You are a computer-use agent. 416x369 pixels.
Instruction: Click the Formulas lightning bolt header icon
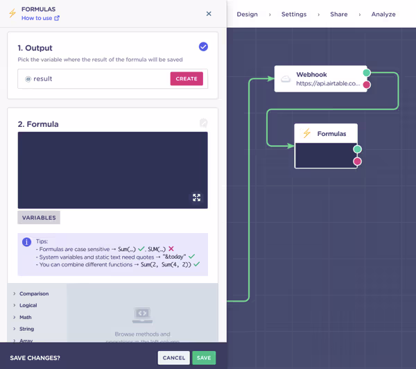(12, 13)
